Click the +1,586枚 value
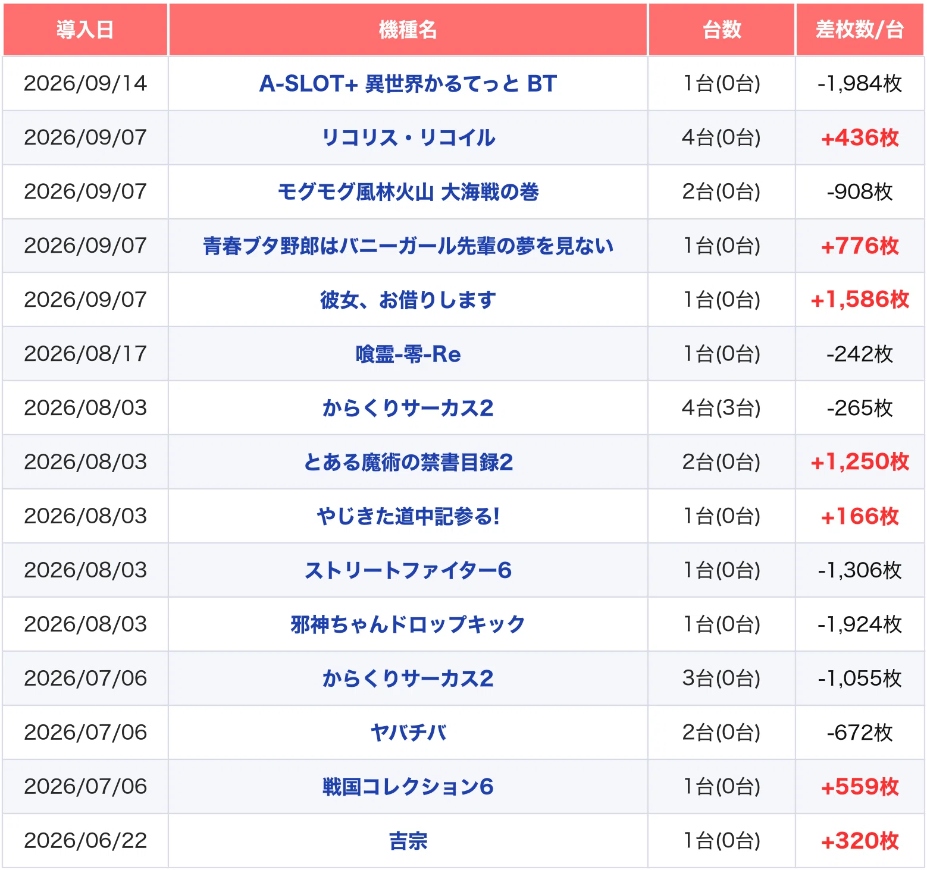This screenshot has width=927, height=870. [x=860, y=300]
